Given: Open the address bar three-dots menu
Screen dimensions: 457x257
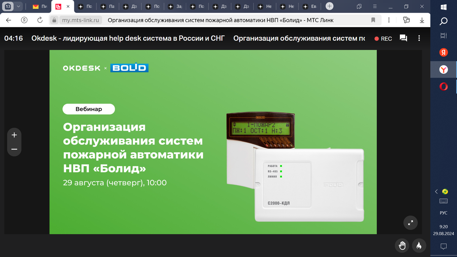Looking at the screenshot, I should 388,20.
